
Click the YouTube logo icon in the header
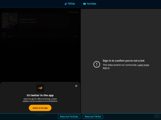coord(84,4)
